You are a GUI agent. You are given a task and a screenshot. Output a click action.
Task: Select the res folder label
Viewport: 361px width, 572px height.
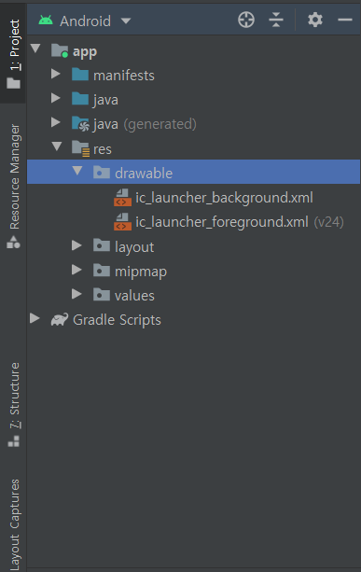[x=102, y=149]
